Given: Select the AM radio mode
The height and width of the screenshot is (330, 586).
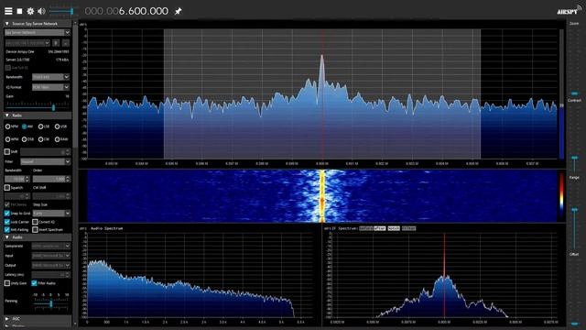Looking at the screenshot, I should coord(25,126).
